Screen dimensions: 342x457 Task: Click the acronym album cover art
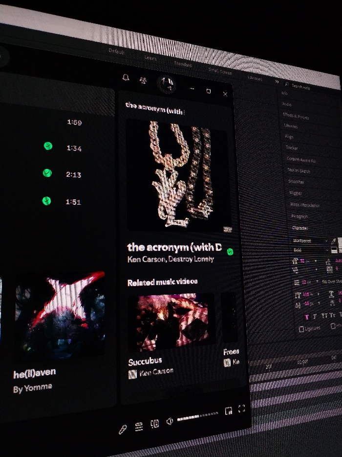[x=178, y=175]
